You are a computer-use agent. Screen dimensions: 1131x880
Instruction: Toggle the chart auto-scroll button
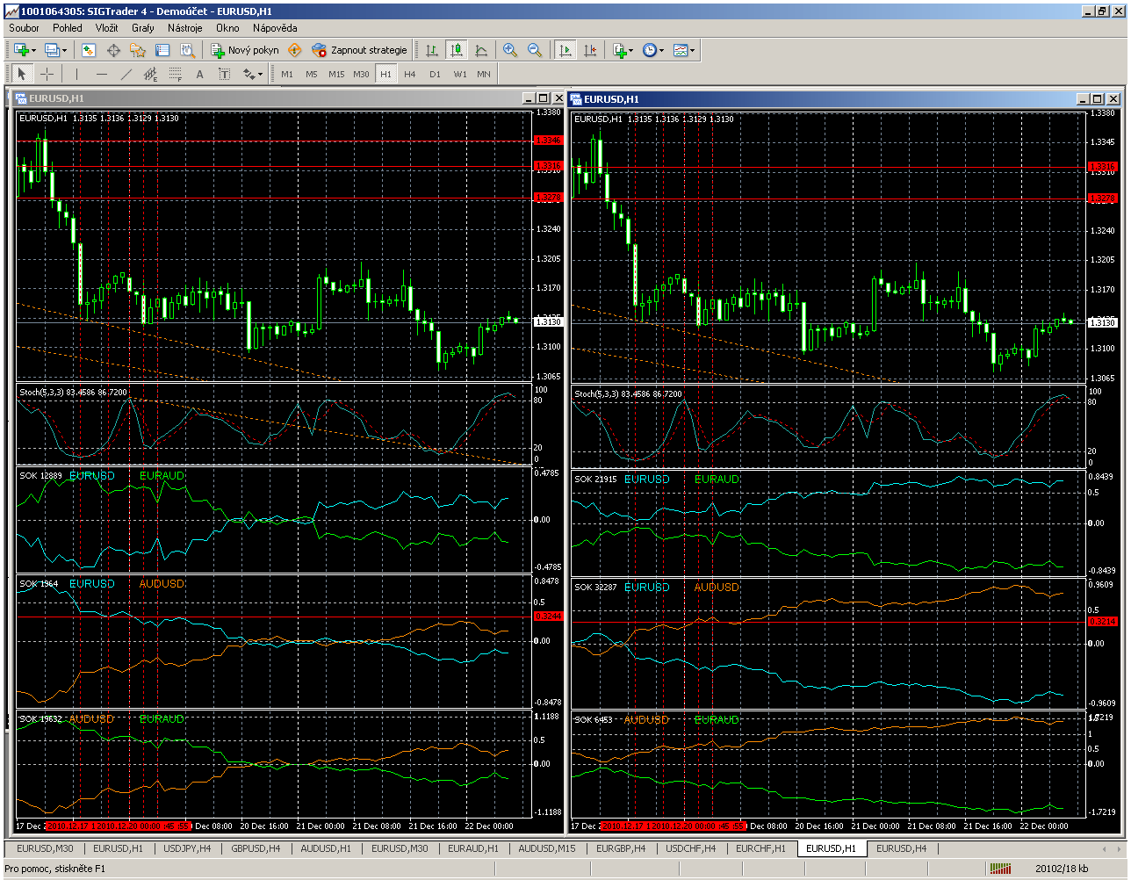pyautogui.click(x=565, y=50)
